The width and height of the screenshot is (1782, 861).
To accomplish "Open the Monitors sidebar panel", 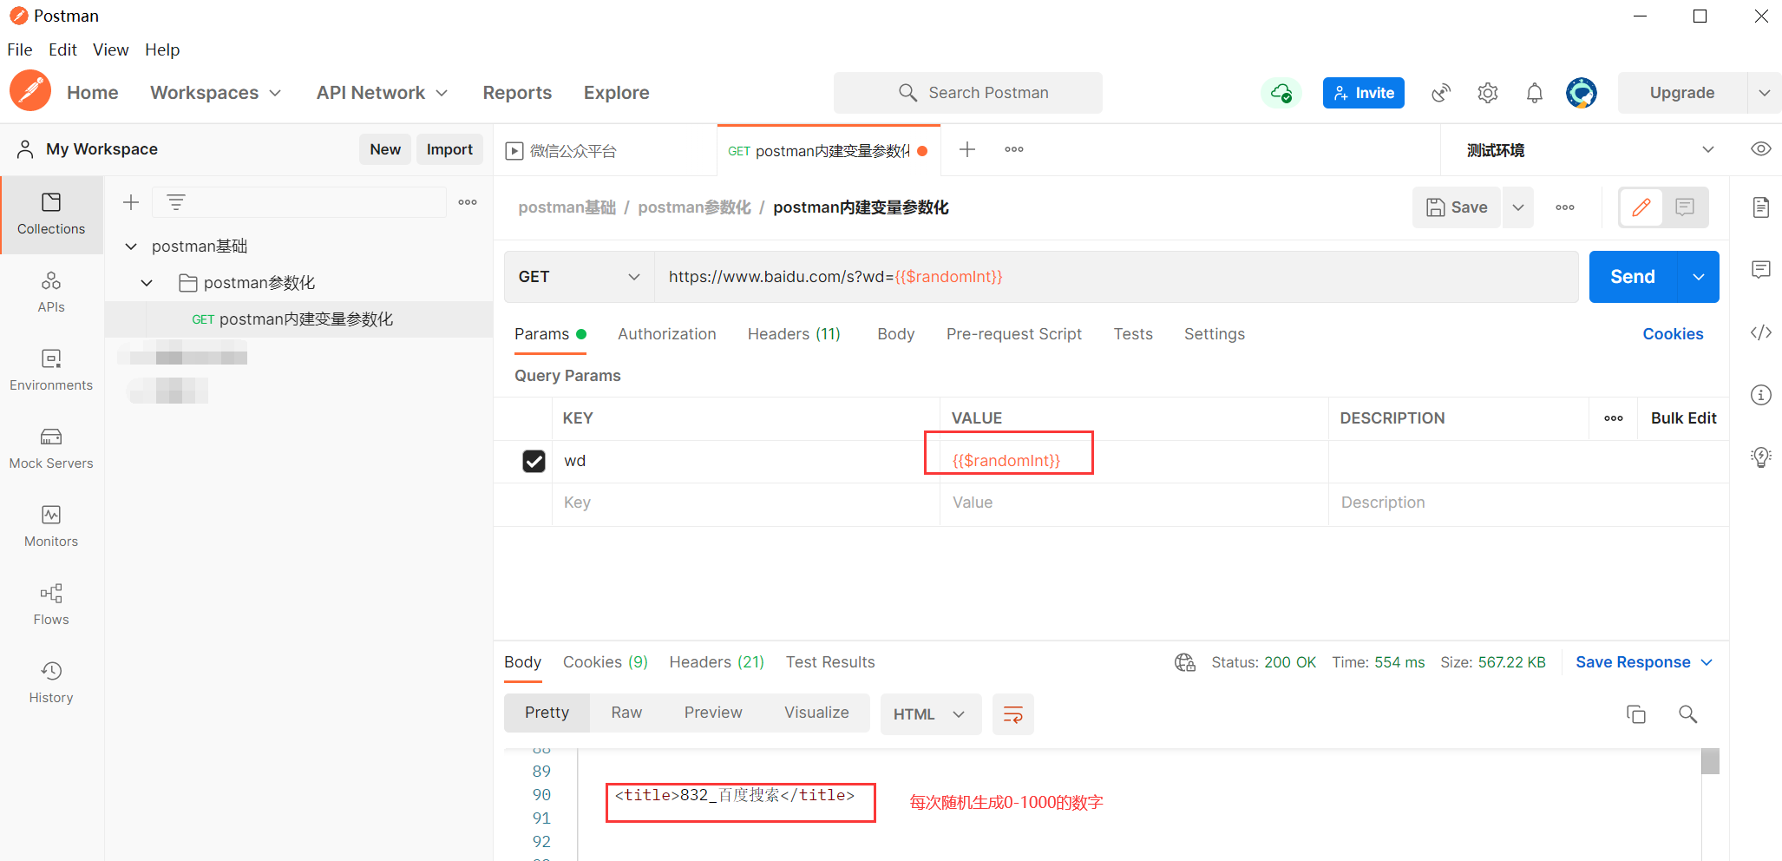I will pyautogui.click(x=51, y=526).
